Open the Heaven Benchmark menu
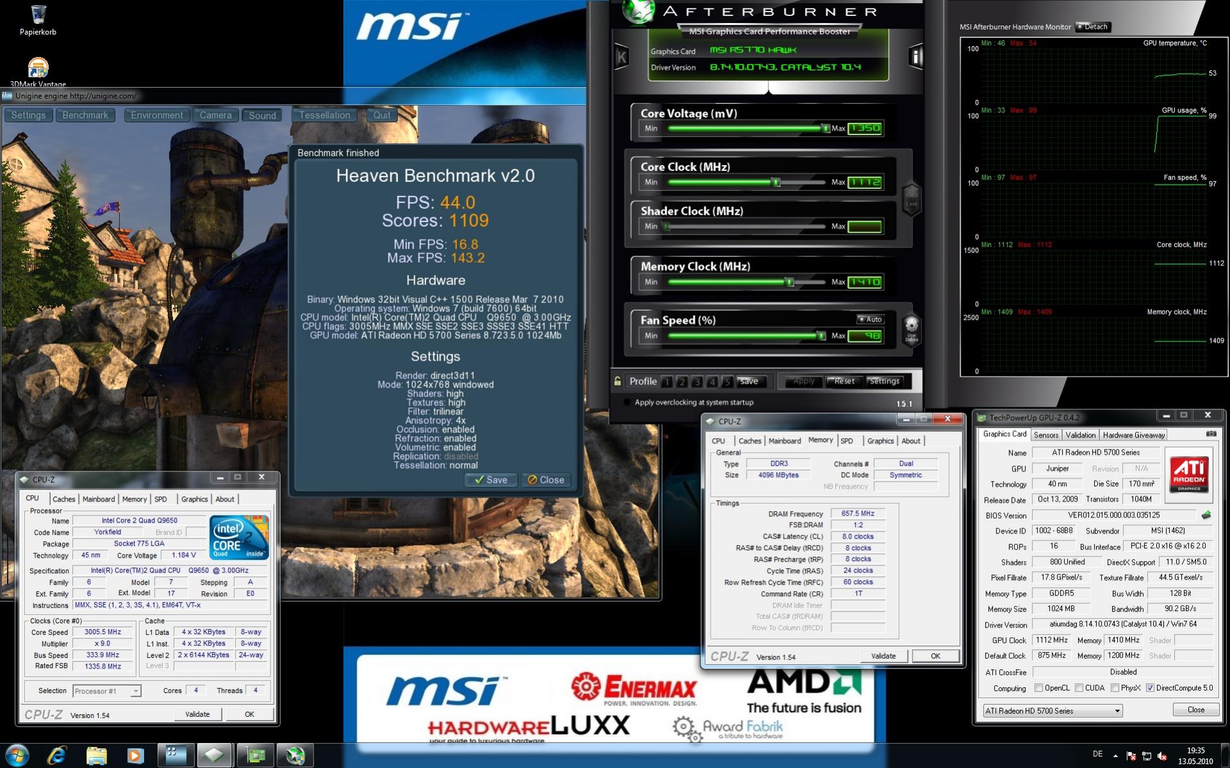Screen dimensions: 1230x768 pos(85,115)
